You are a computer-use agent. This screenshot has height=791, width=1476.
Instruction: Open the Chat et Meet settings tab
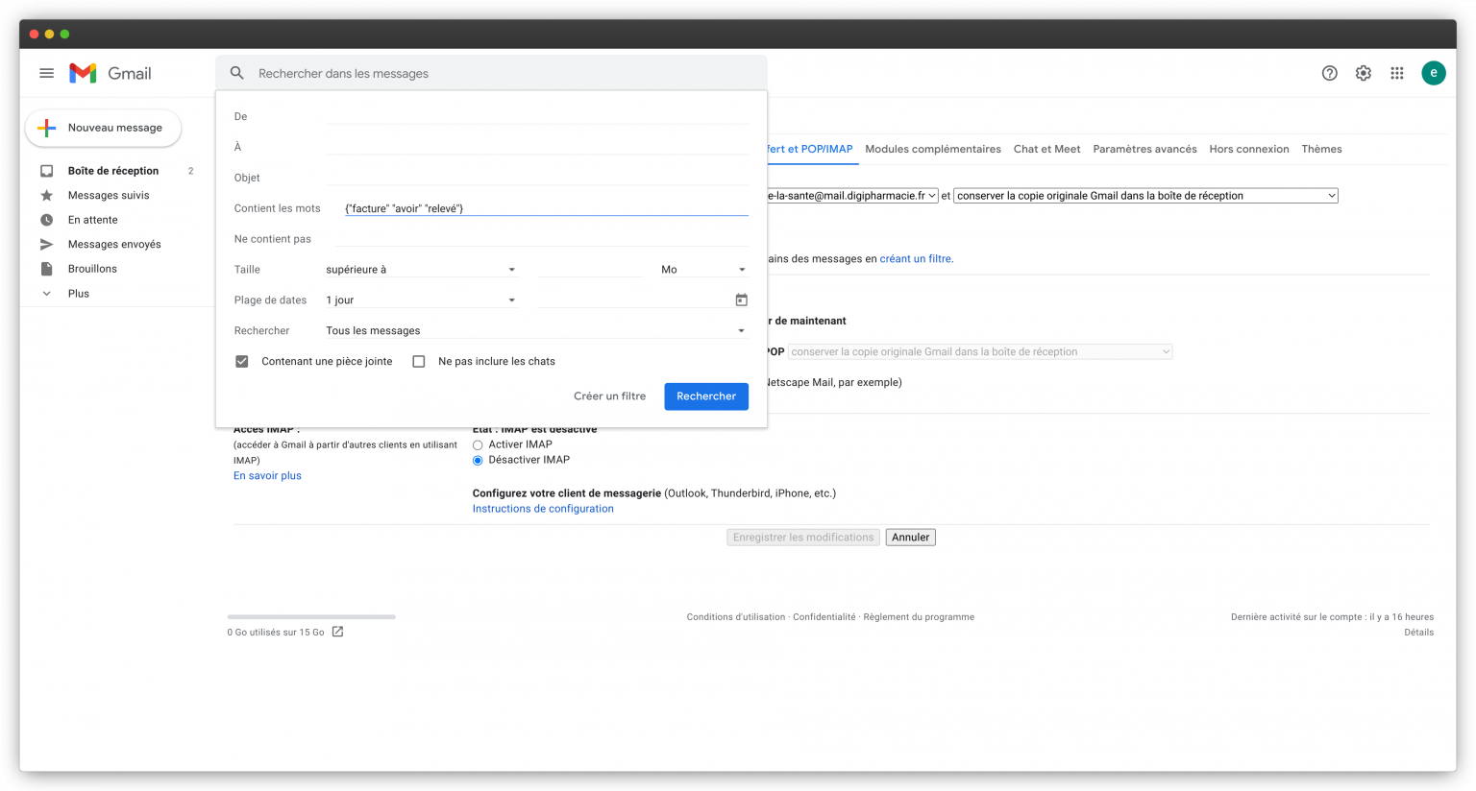tap(1046, 149)
